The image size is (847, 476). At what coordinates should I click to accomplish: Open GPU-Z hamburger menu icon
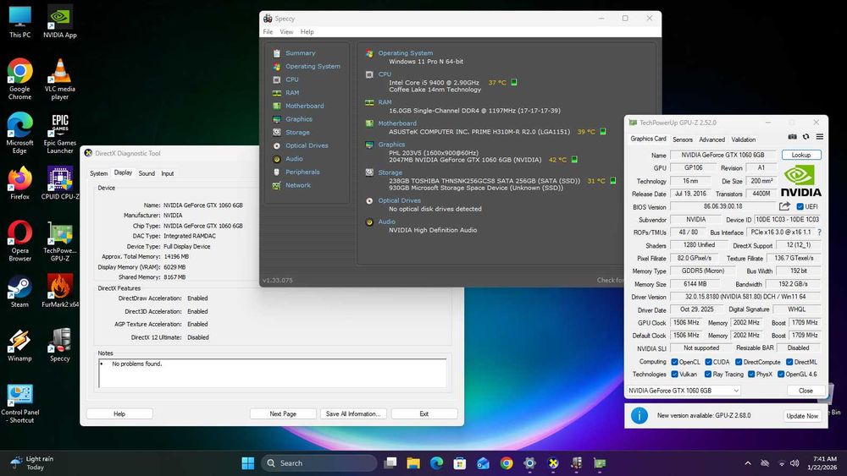(x=819, y=137)
